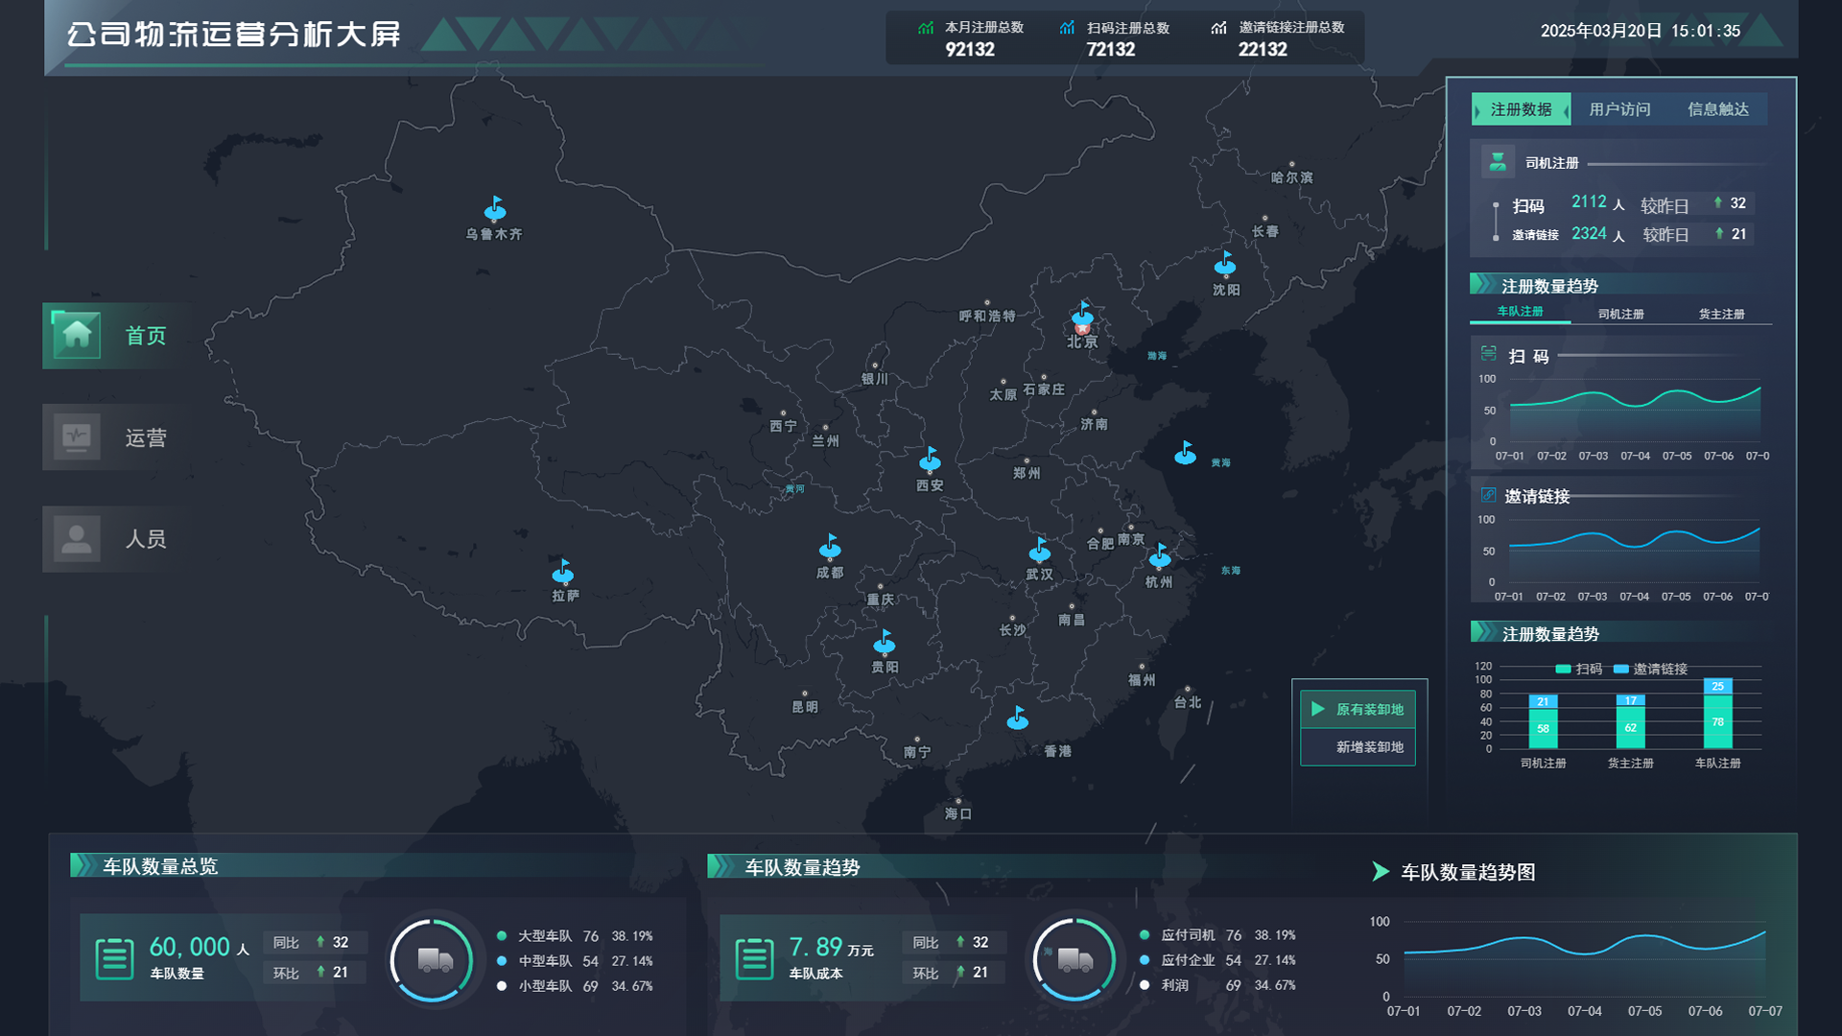Click the 昆明 city label on map
The image size is (1842, 1036).
[805, 707]
